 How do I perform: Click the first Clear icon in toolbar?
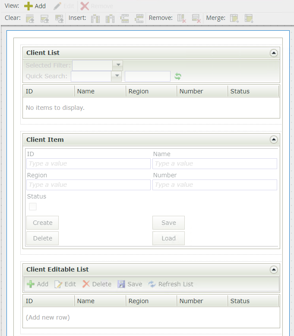30,19
